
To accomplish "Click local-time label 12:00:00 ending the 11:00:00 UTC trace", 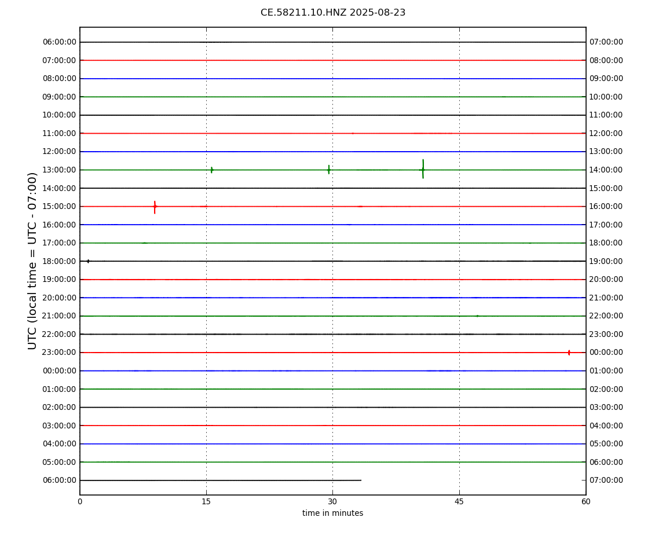I will coord(606,133).
